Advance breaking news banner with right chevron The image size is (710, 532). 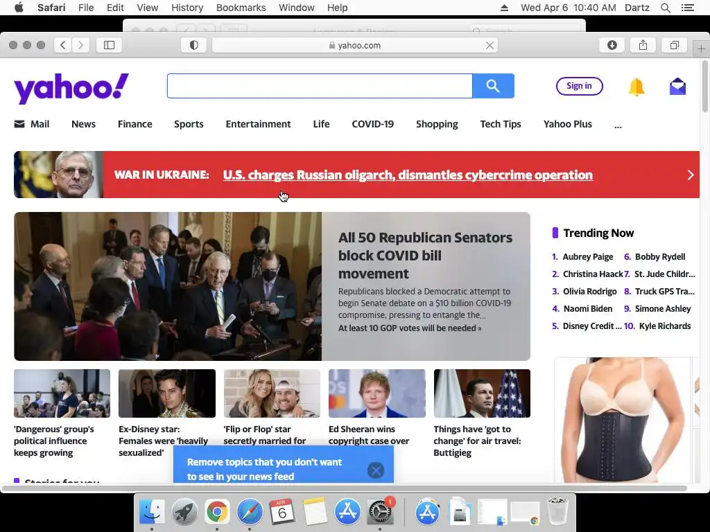[x=691, y=175]
